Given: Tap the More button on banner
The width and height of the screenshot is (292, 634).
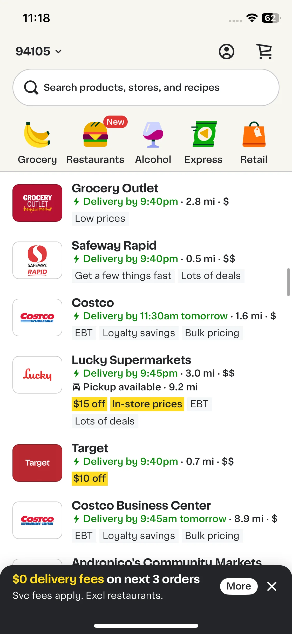Looking at the screenshot, I should (239, 586).
